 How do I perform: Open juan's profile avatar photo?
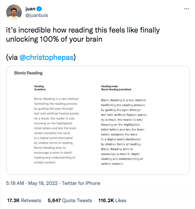tap(14, 12)
